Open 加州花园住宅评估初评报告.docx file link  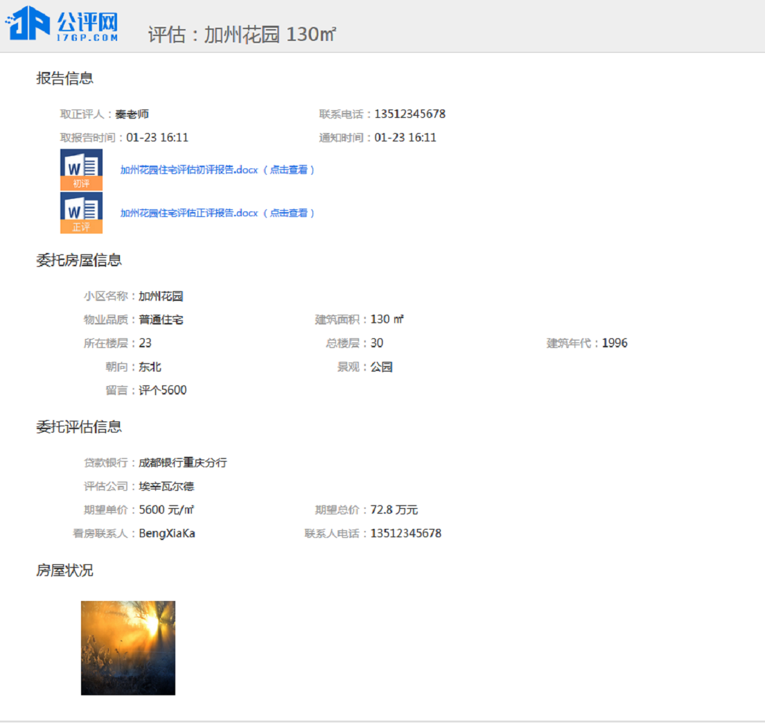click(x=188, y=170)
